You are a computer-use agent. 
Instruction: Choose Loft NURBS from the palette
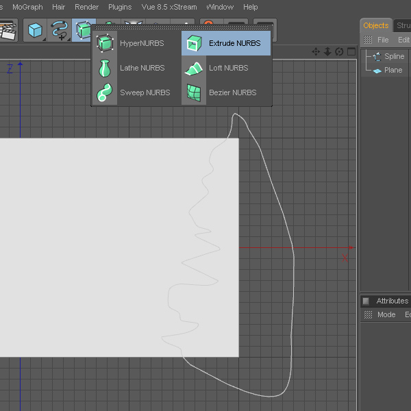point(225,68)
